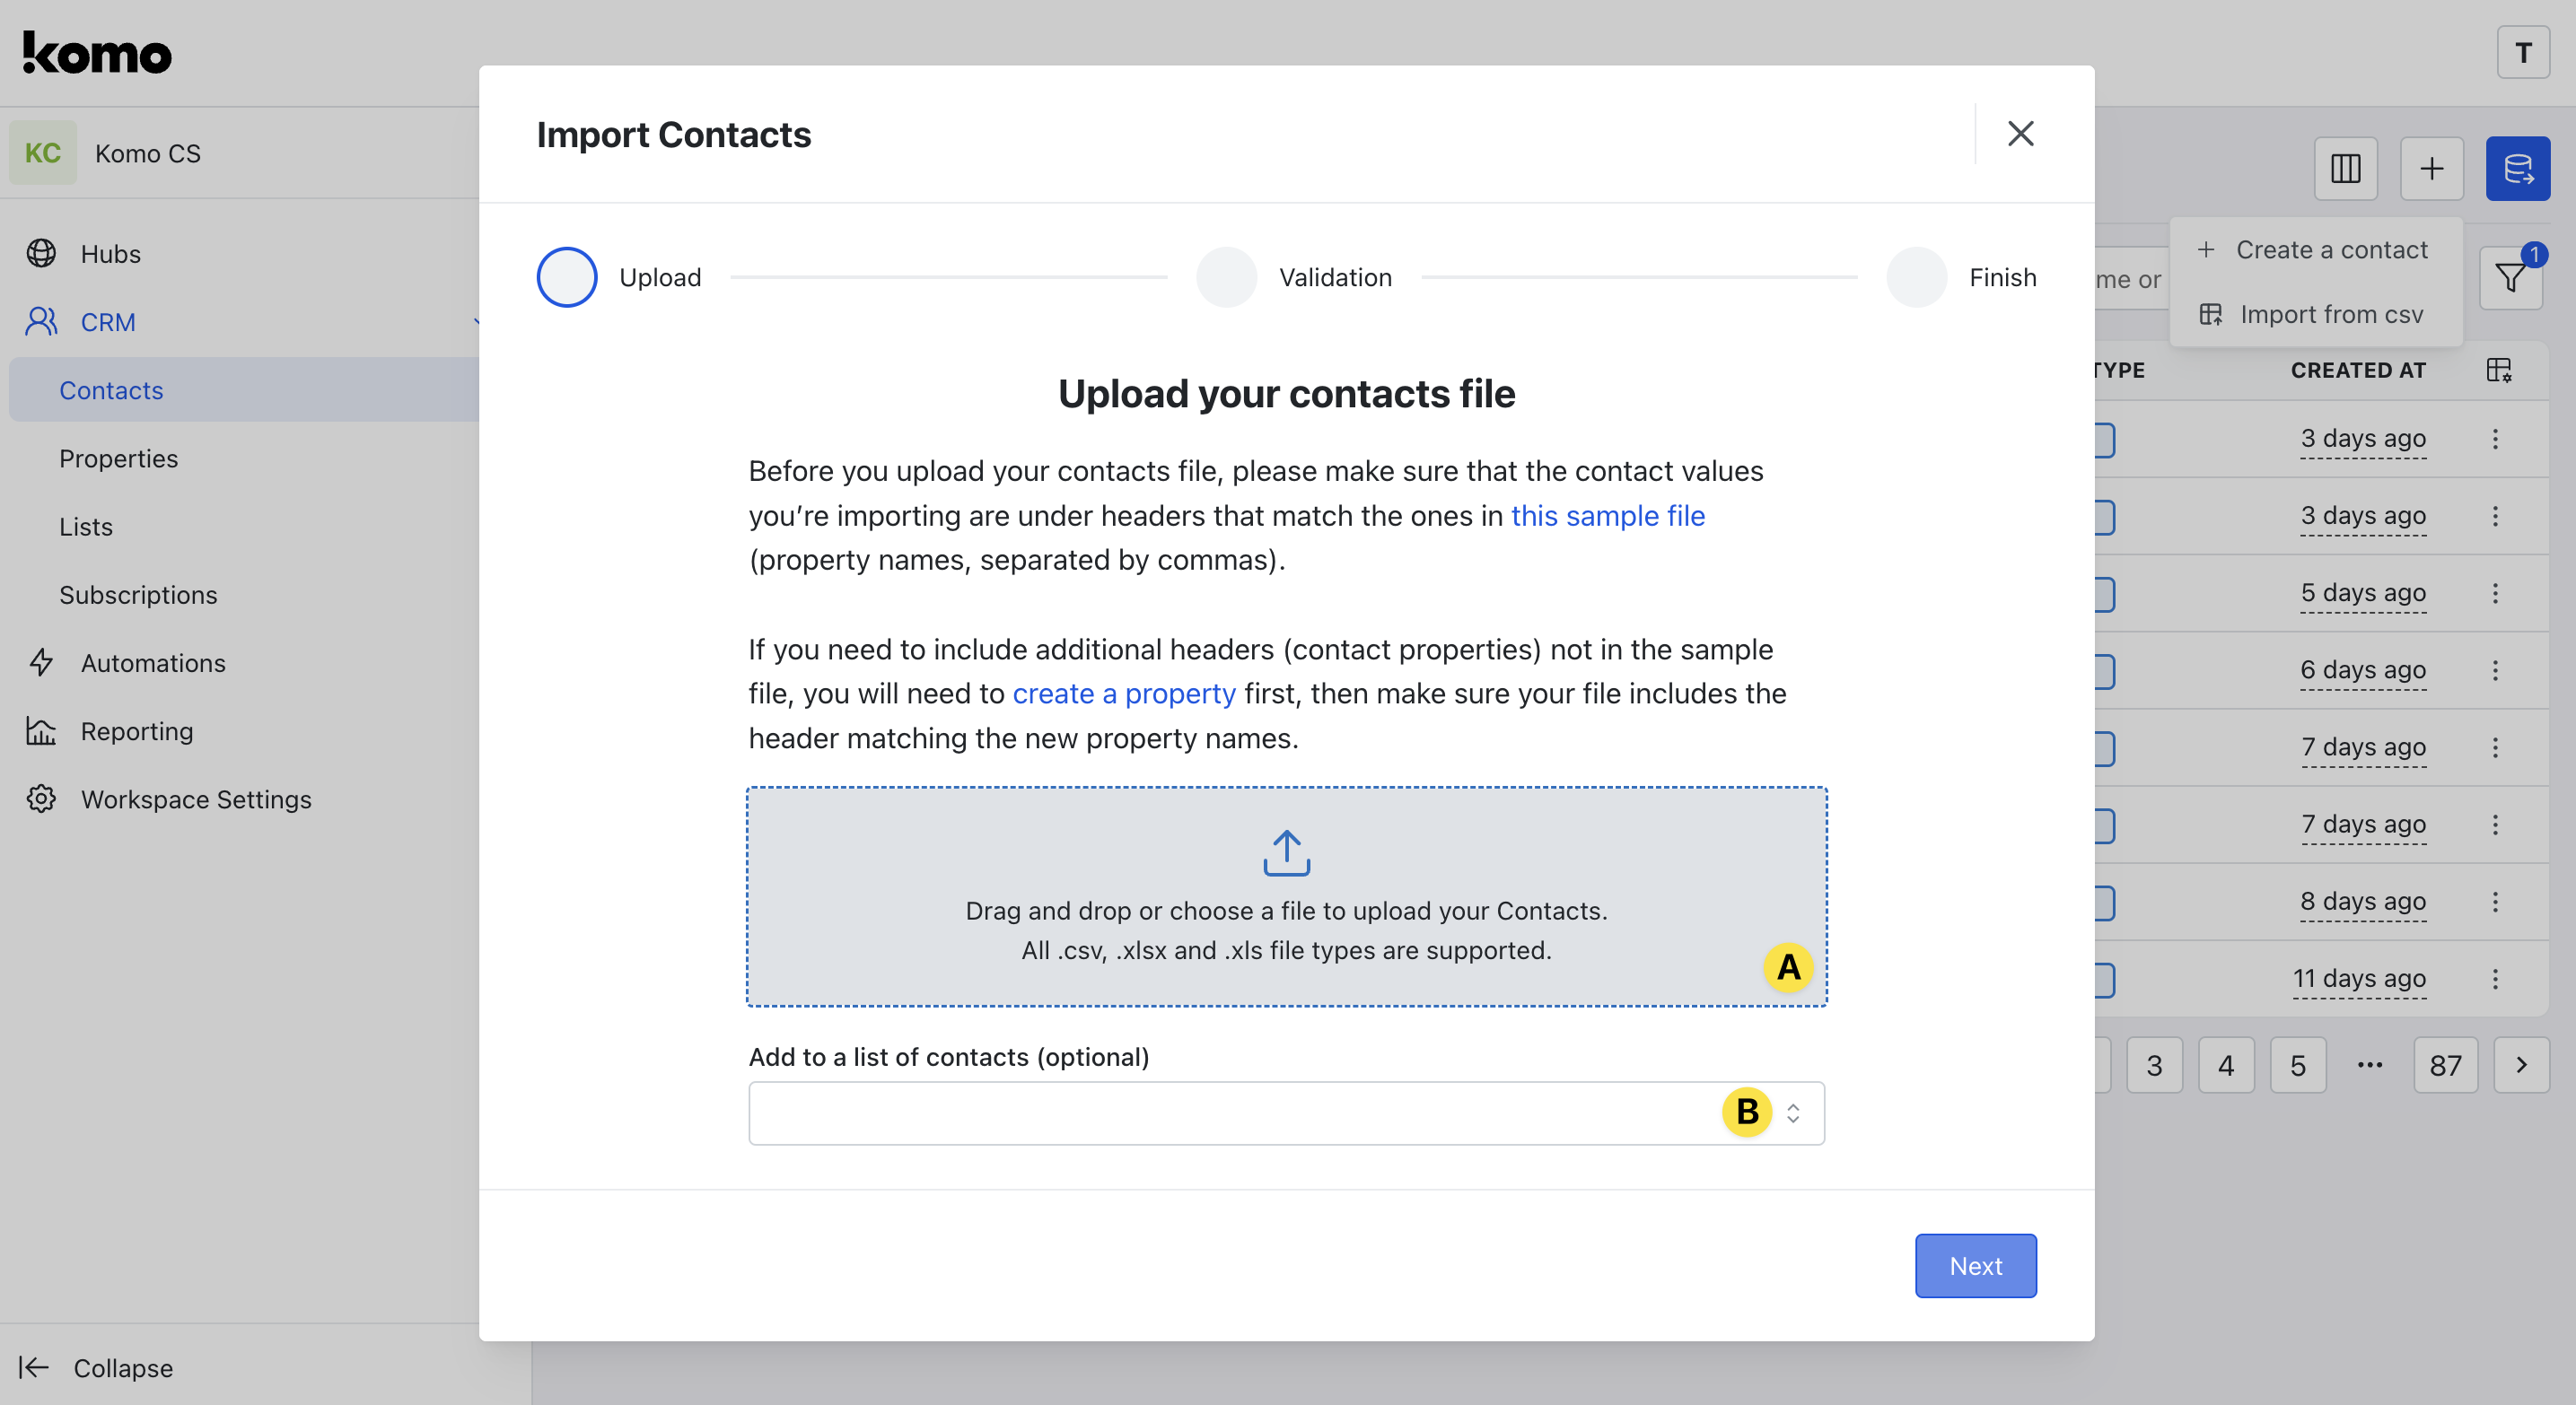Tick the checkbox in the 6 days ago row

pos(2104,670)
